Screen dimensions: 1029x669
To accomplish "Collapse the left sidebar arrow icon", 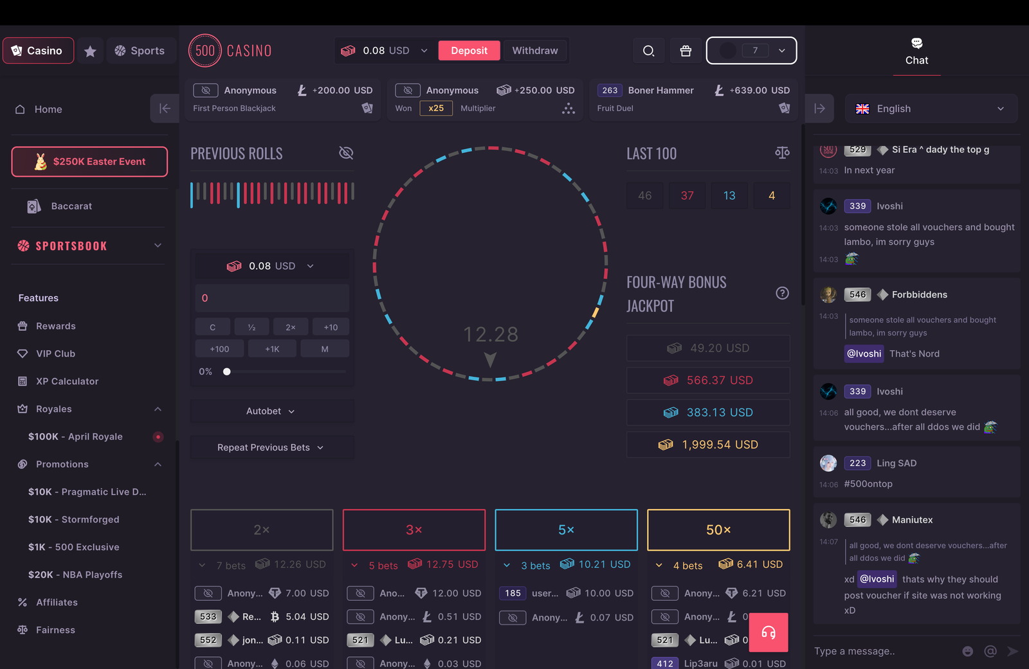I will pos(165,109).
